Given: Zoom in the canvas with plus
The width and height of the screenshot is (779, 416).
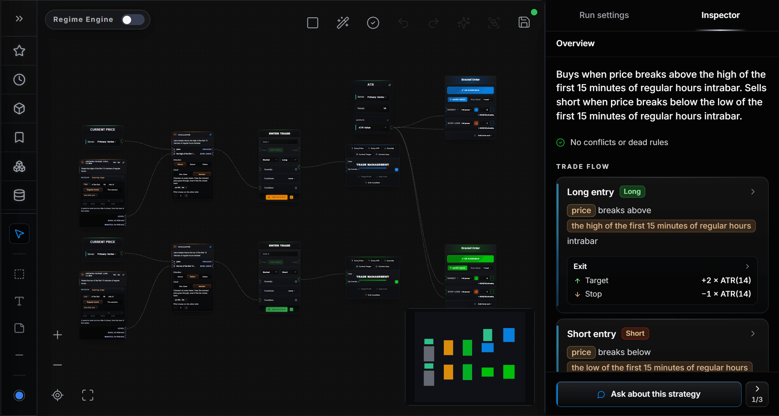Looking at the screenshot, I should pos(58,335).
